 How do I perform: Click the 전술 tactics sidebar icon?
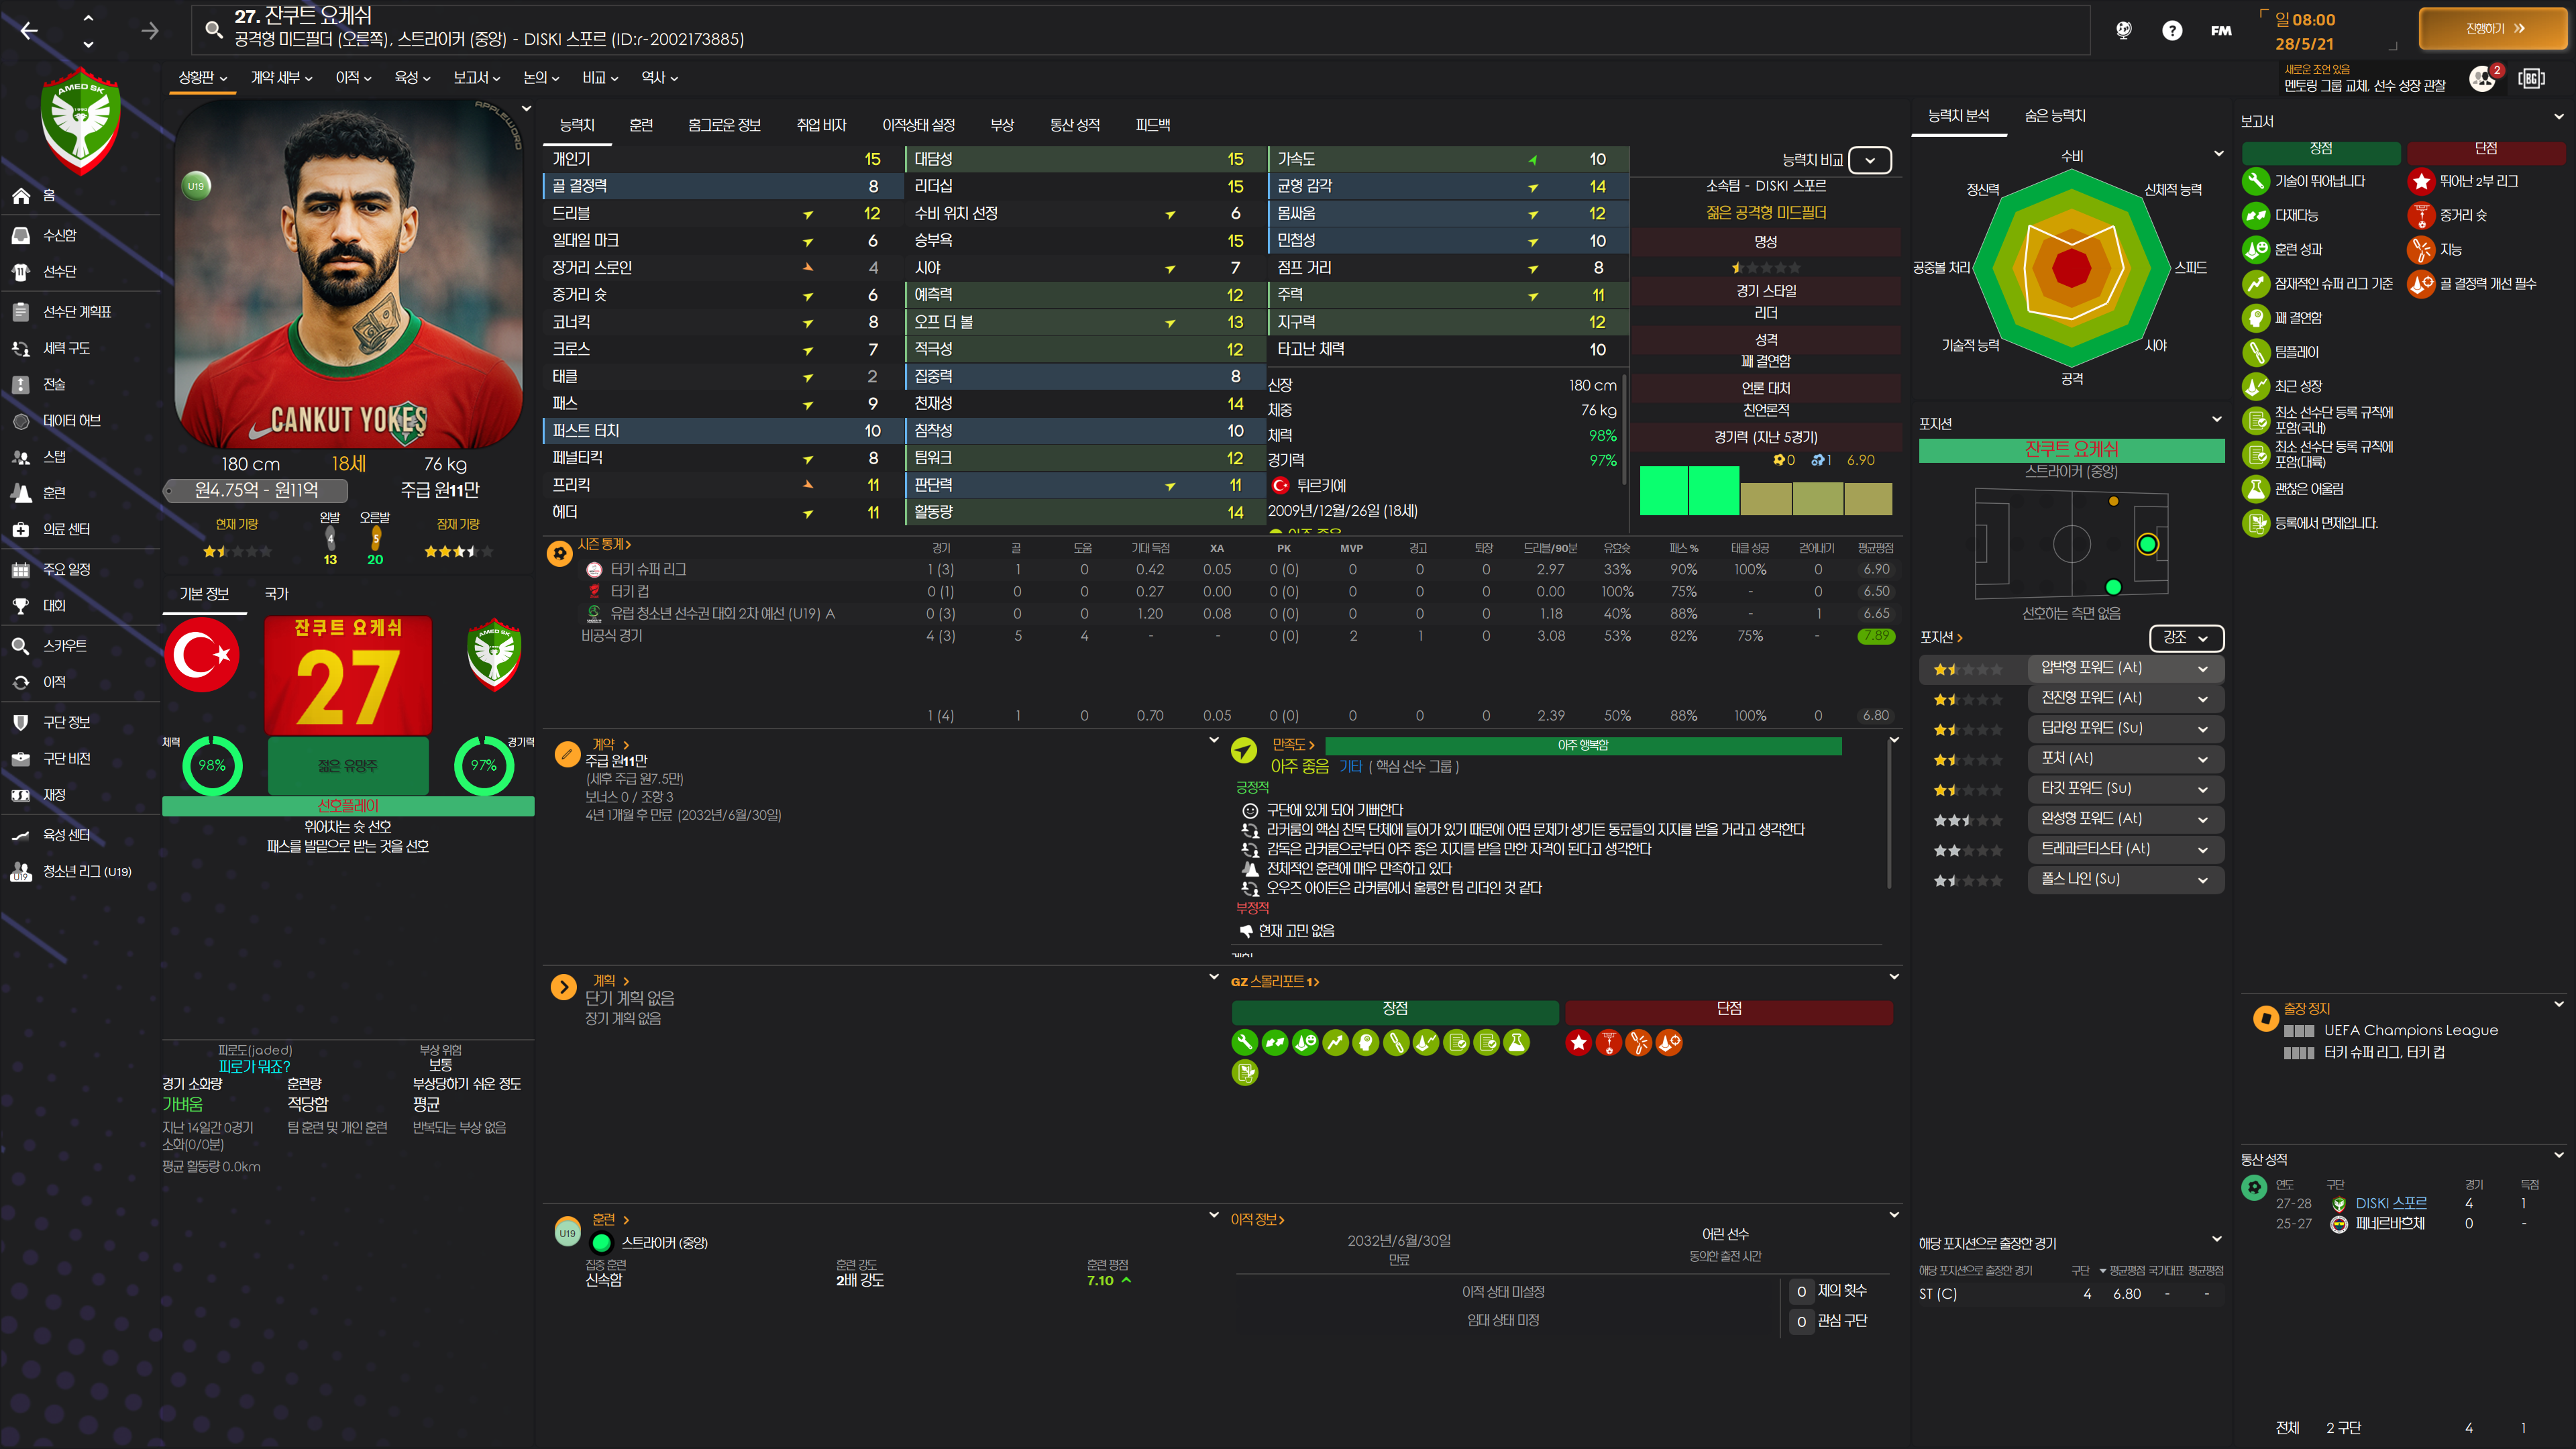click(21, 385)
